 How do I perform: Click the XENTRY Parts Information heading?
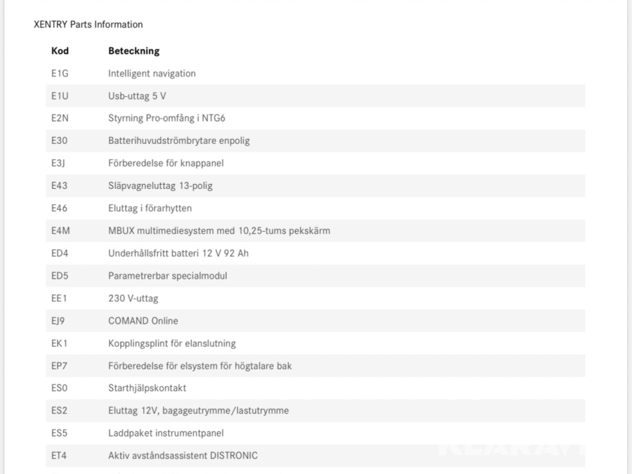point(88,25)
